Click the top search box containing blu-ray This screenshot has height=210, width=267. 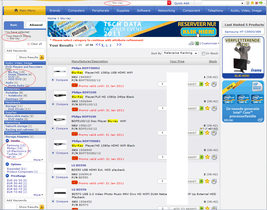click(x=139, y=3)
